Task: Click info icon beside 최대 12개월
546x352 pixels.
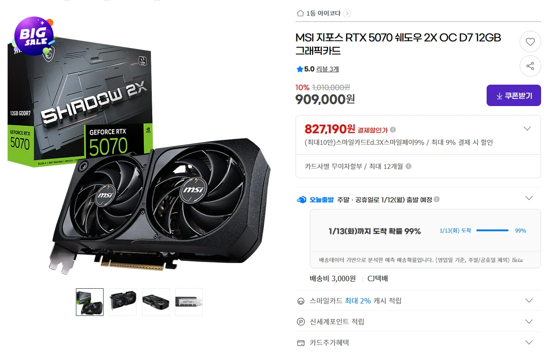Action: (408, 166)
